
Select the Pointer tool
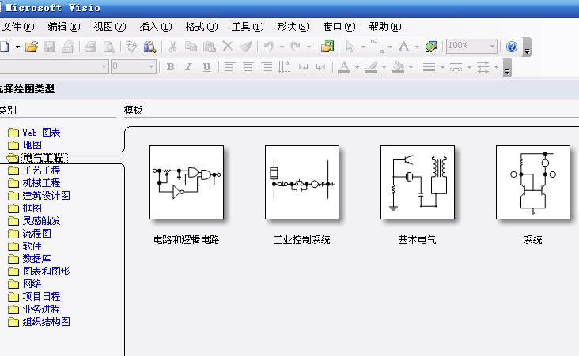pyautogui.click(x=350, y=47)
